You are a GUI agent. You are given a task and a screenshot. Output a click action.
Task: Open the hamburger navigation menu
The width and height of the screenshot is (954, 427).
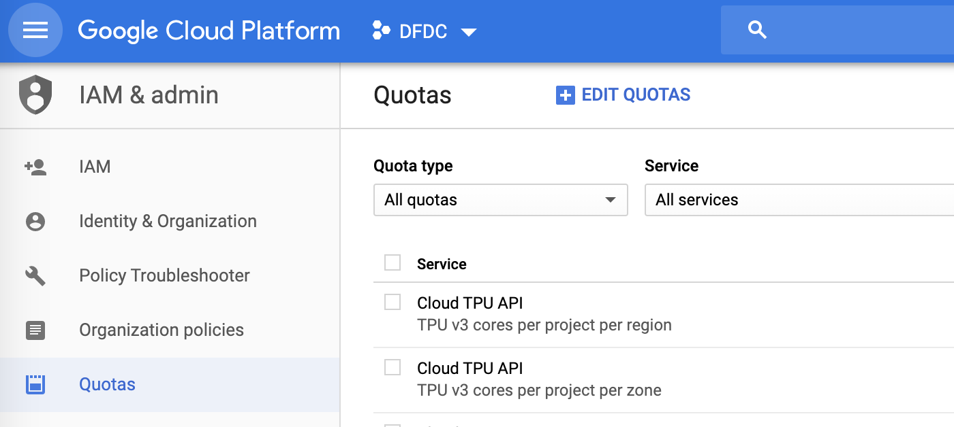(x=35, y=31)
